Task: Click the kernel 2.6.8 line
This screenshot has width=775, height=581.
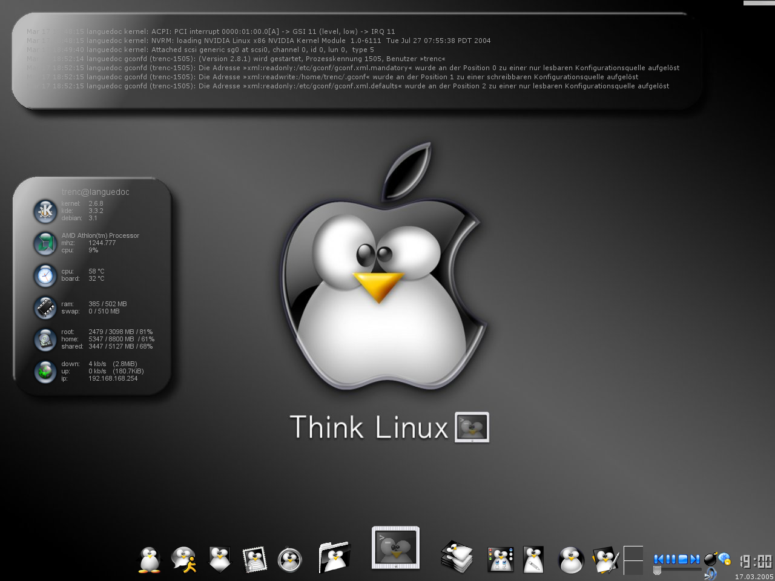Action: pos(82,204)
